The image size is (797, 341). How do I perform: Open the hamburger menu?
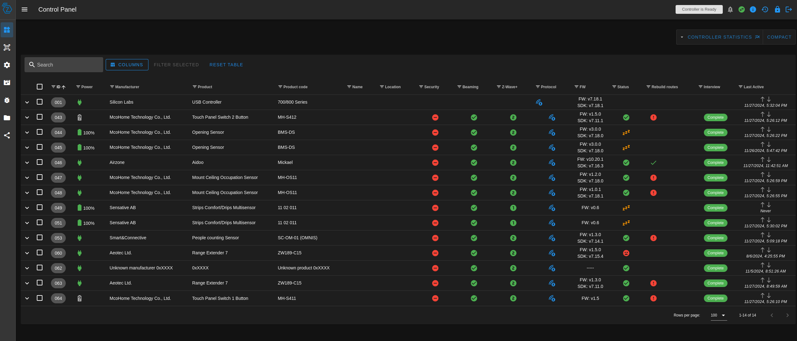pyautogui.click(x=25, y=9)
